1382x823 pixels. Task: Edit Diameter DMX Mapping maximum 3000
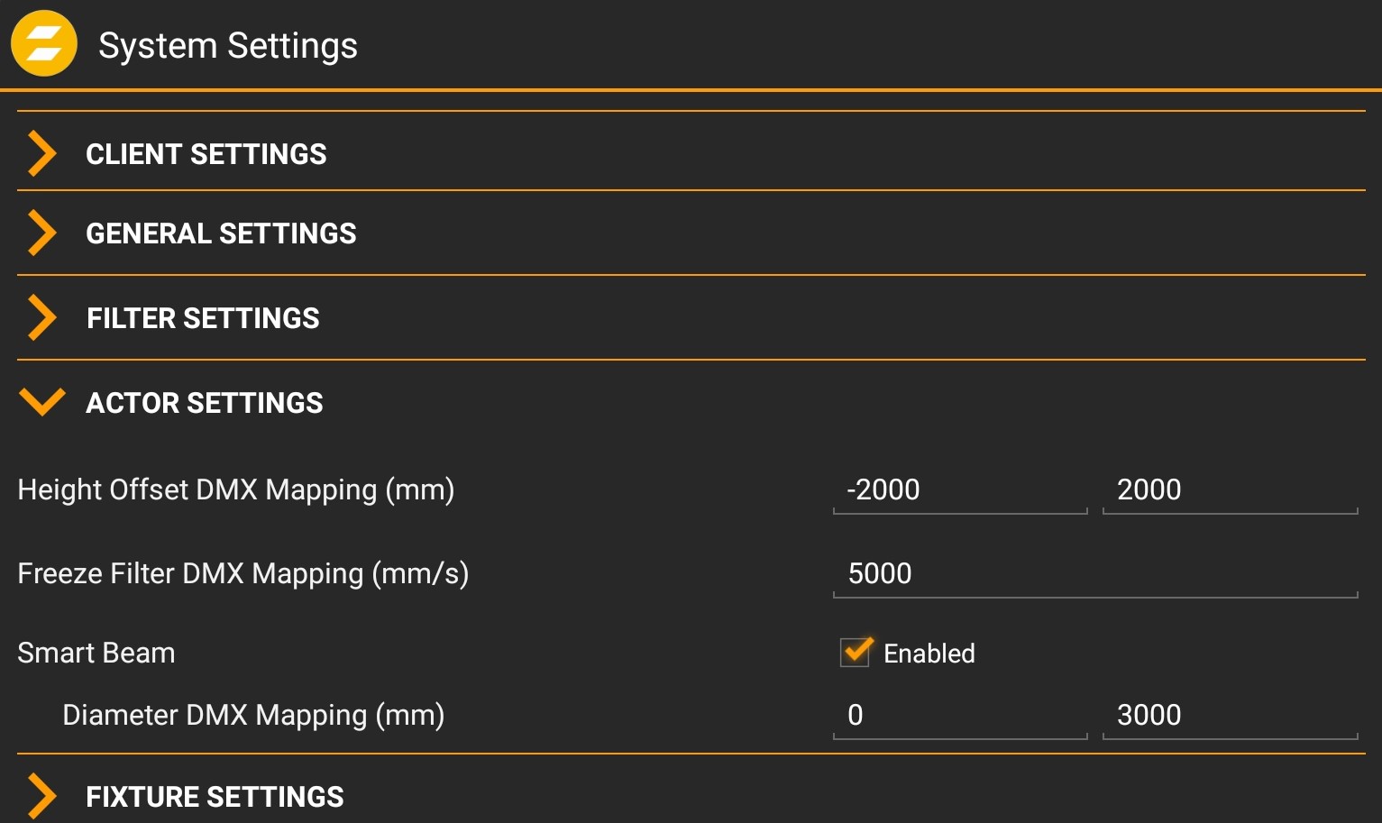pos(1229,715)
